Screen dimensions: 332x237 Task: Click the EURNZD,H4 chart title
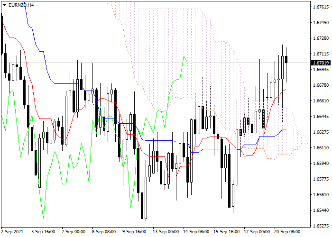coord(21,5)
